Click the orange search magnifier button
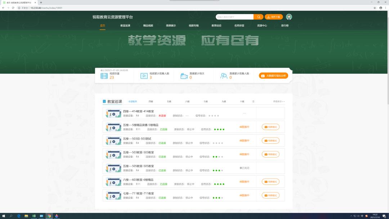This screenshot has height=219, width=389. (258, 17)
